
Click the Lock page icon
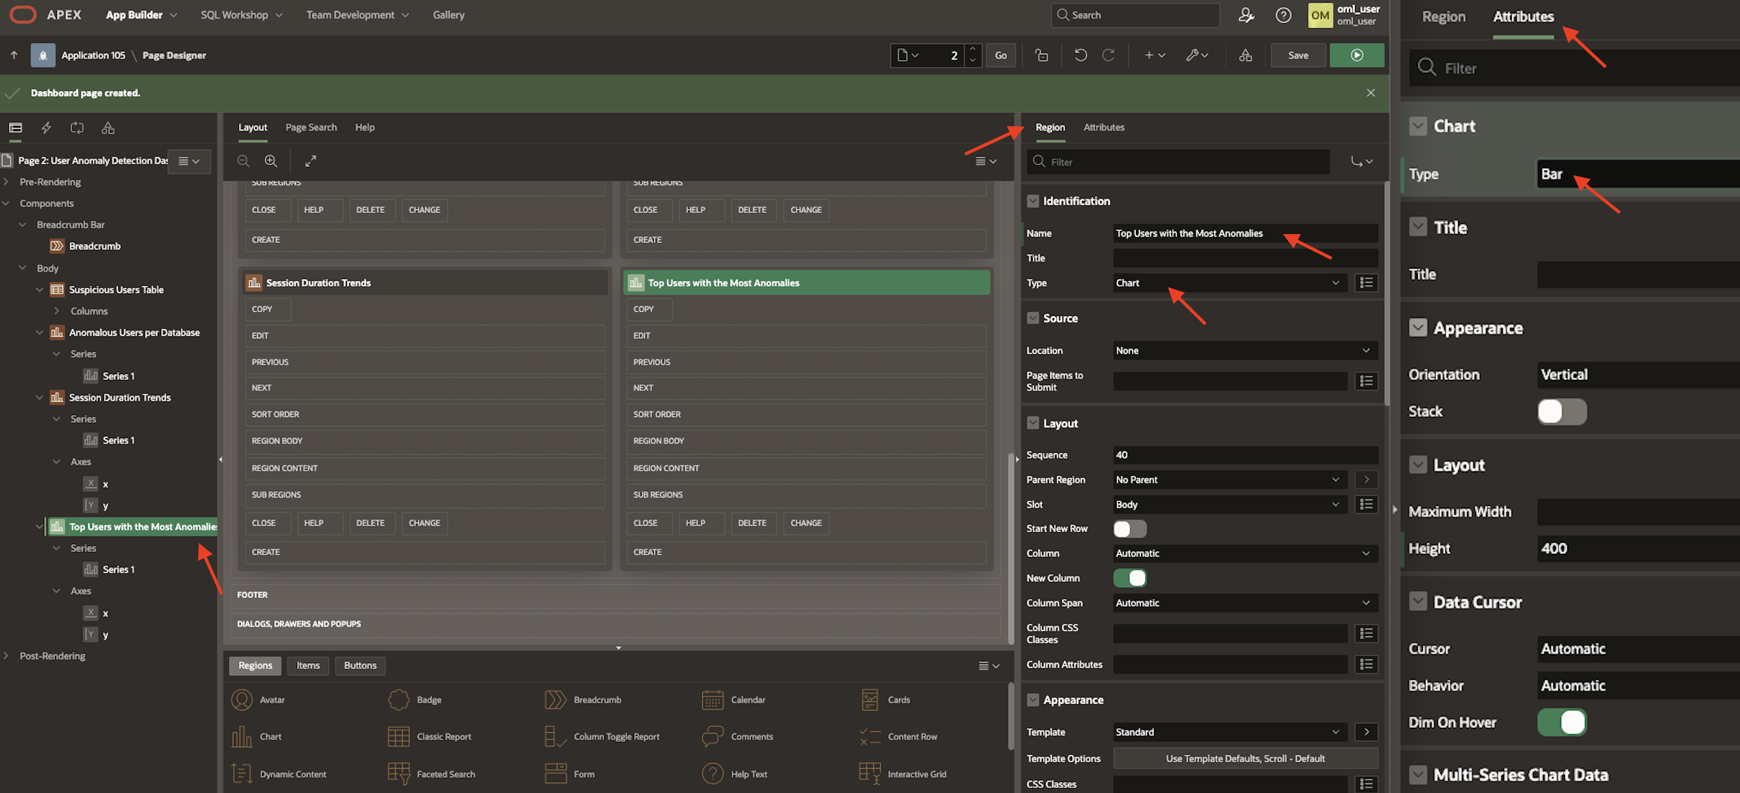pyautogui.click(x=1041, y=56)
